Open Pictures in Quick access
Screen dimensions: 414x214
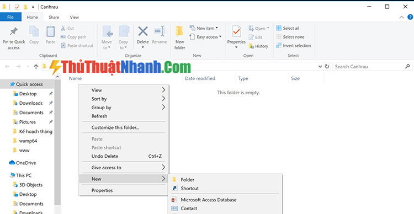pos(27,122)
